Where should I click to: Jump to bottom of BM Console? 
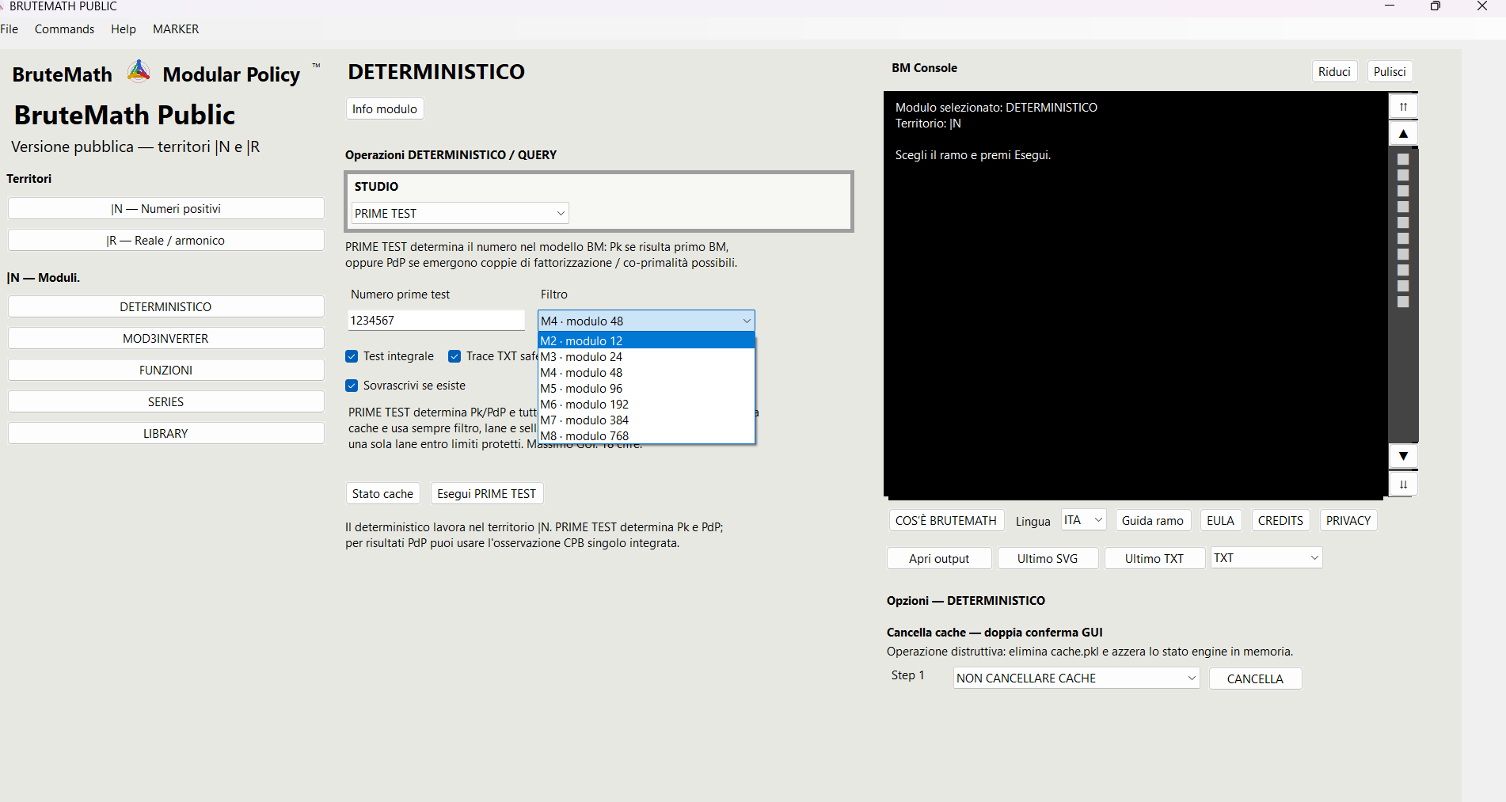(x=1403, y=484)
